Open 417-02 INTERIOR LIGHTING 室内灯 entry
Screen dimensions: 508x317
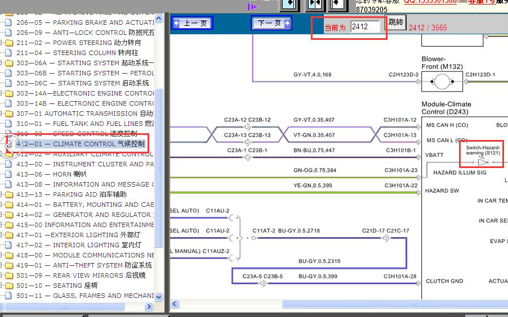point(79,245)
